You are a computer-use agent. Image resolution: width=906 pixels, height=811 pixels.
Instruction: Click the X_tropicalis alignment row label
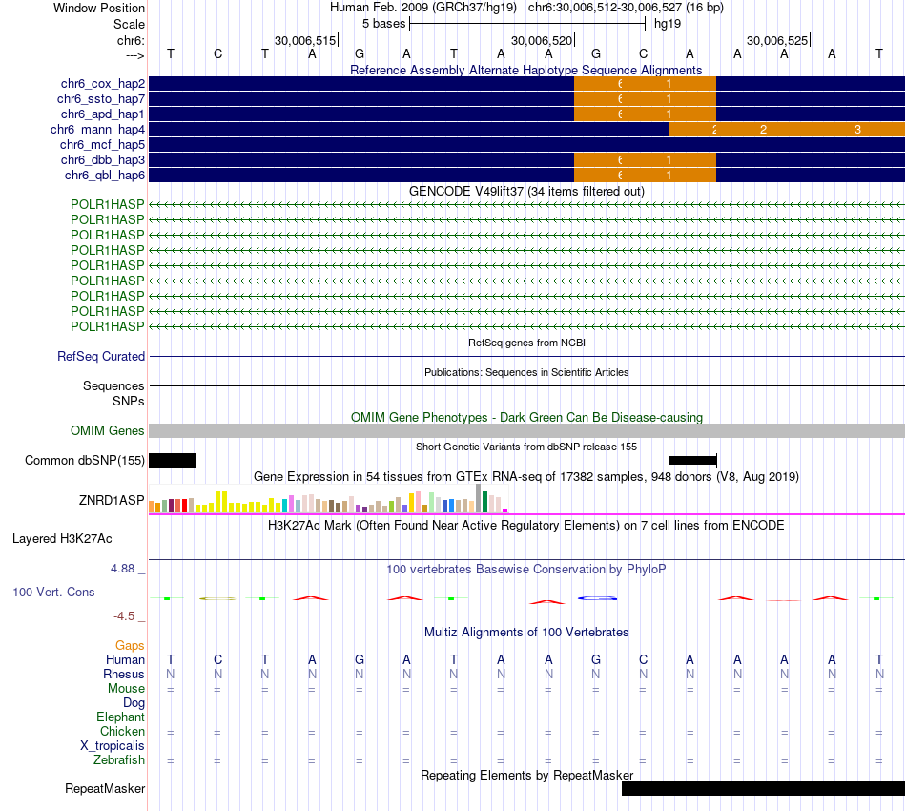click(113, 746)
